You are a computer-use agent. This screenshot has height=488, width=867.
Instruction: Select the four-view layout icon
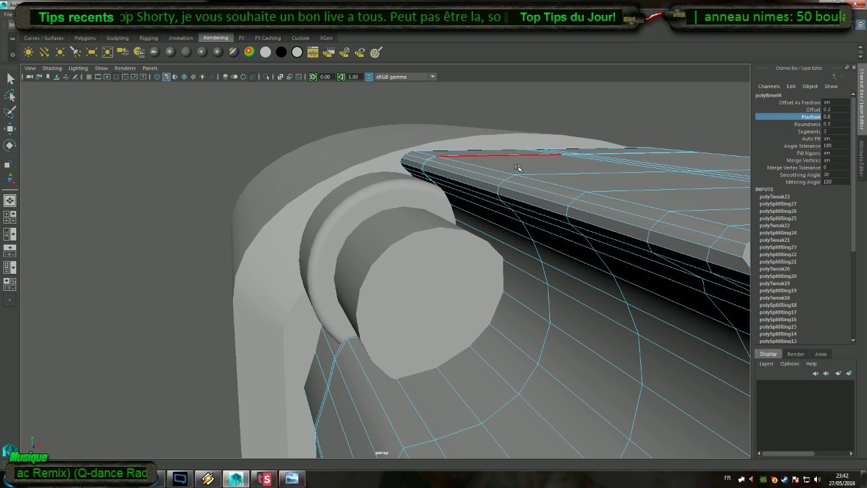(10, 217)
